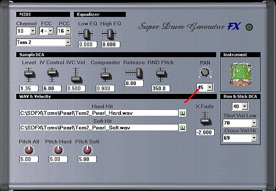Toggle the green power LED indicator
This screenshot has width=276, height=191.
coord(249,27)
